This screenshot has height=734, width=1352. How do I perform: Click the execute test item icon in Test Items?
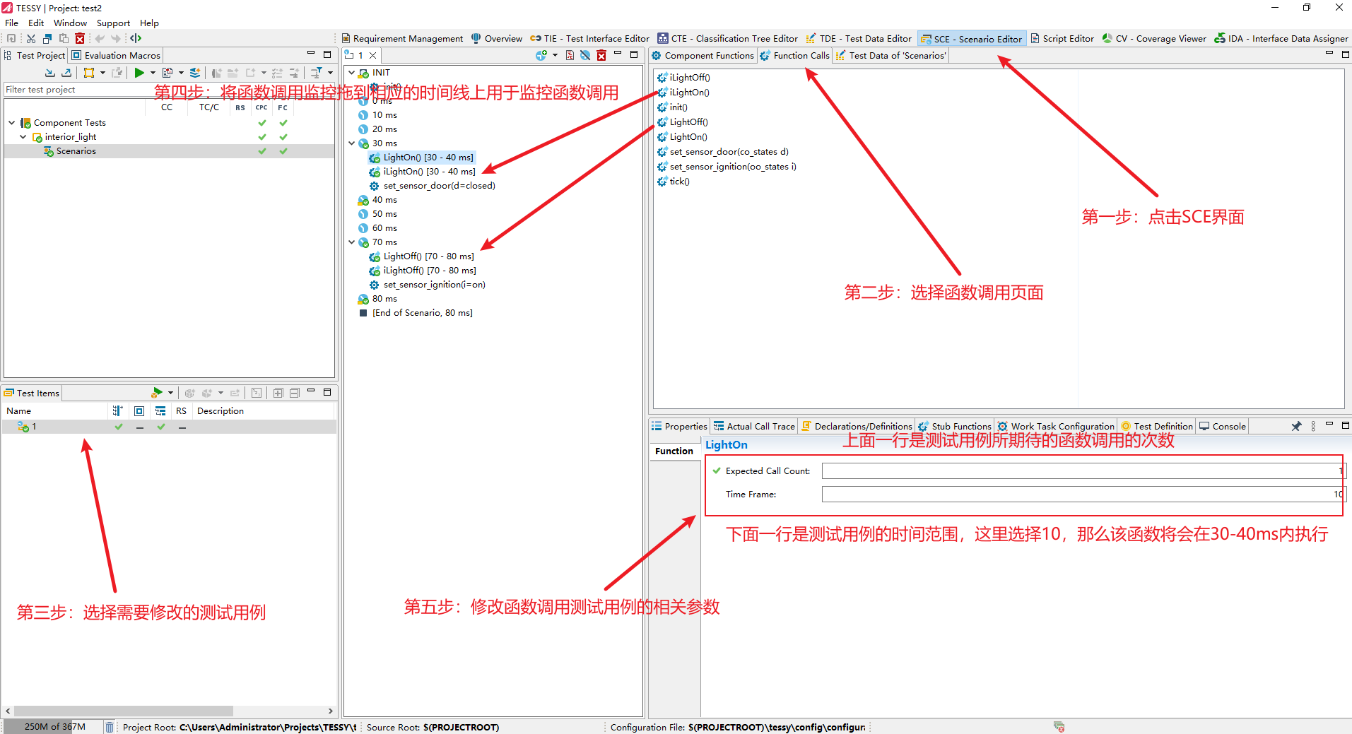point(157,393)
